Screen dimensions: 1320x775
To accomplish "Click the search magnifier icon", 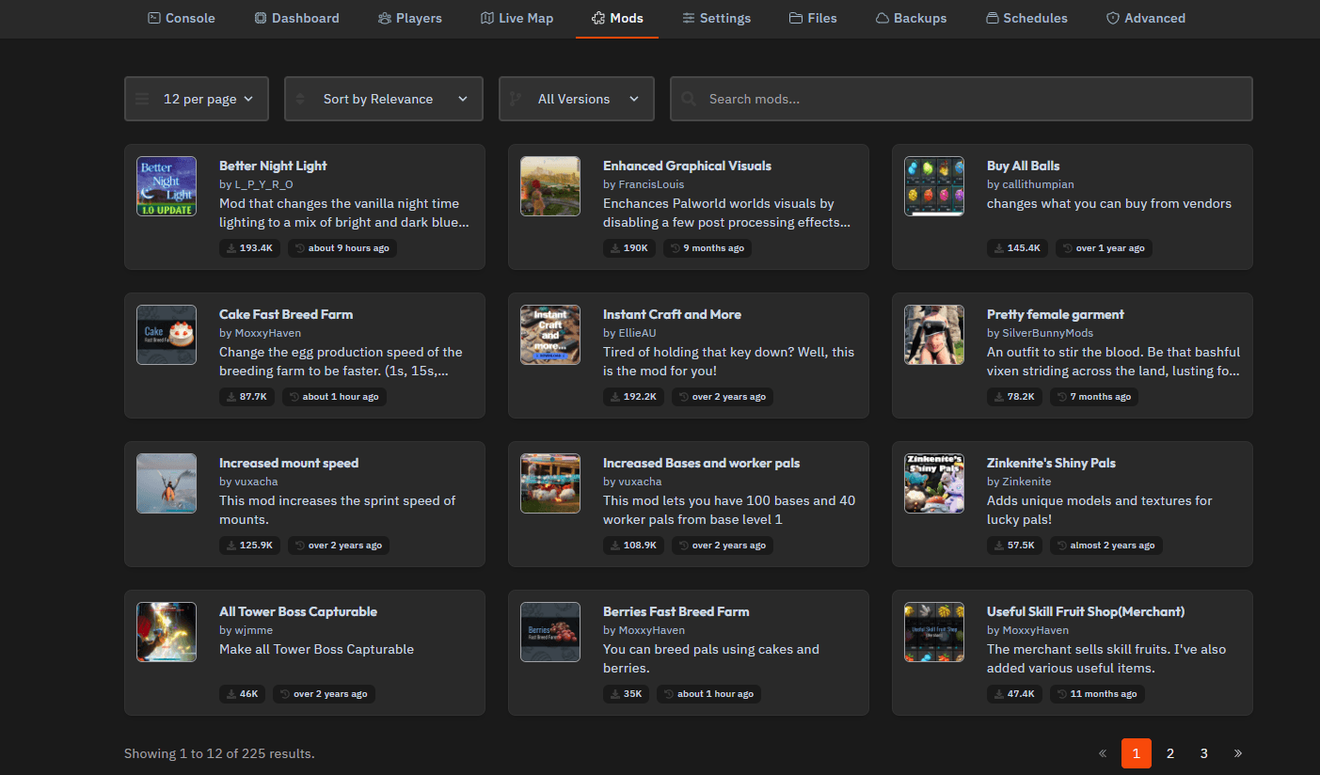I will 689,99.
